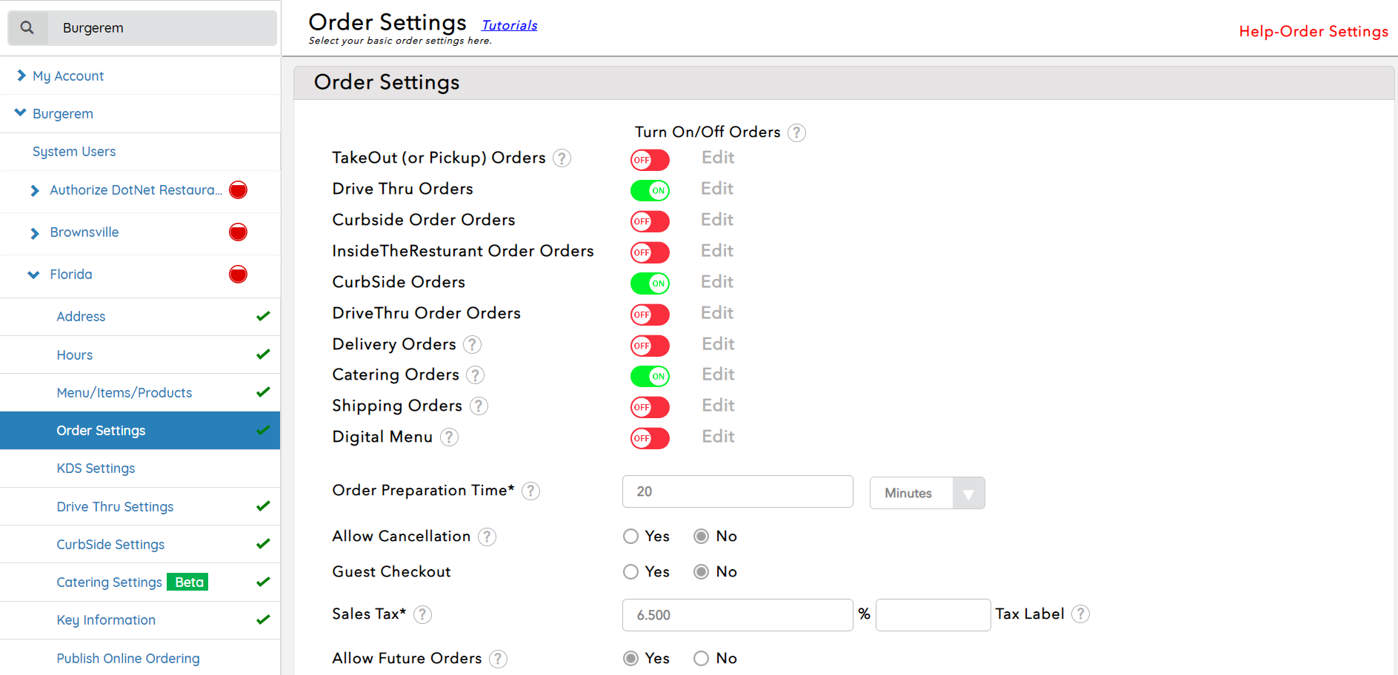Open KDS Settings in sidebar

(x=96, y=469)
